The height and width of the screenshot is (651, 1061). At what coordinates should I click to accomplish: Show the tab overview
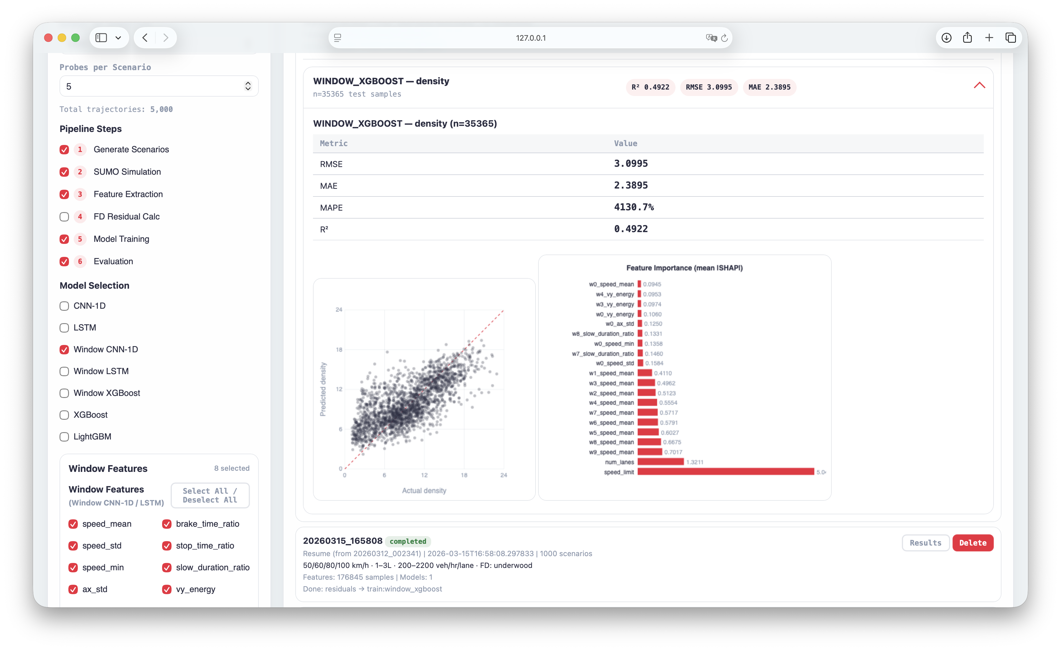(x=1011, y=37)
